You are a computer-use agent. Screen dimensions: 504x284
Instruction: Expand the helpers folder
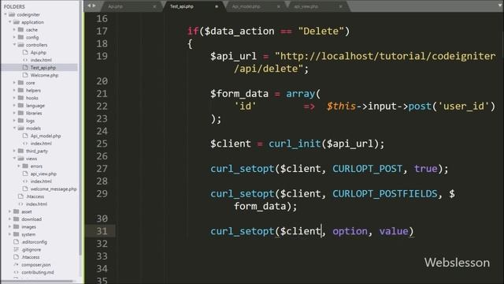[14, 91]
